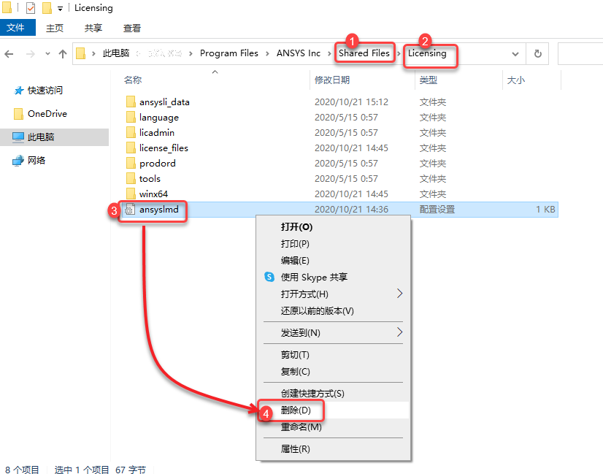Click the Skype share icon
Screen dimensions: 603x474
click(x=269, y=277)
